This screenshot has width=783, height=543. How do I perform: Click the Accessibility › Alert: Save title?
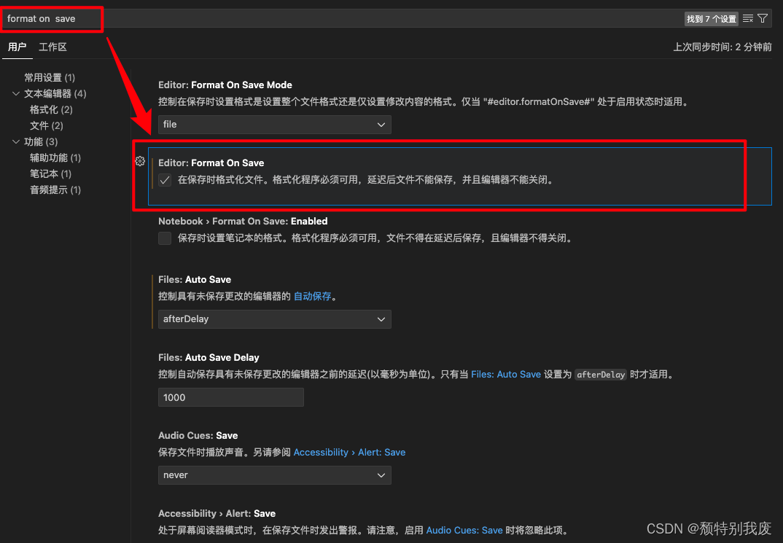217,514
